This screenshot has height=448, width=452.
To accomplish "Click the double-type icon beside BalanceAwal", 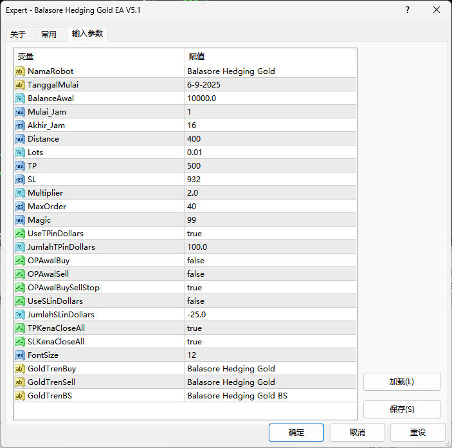I will coord(19,98).
